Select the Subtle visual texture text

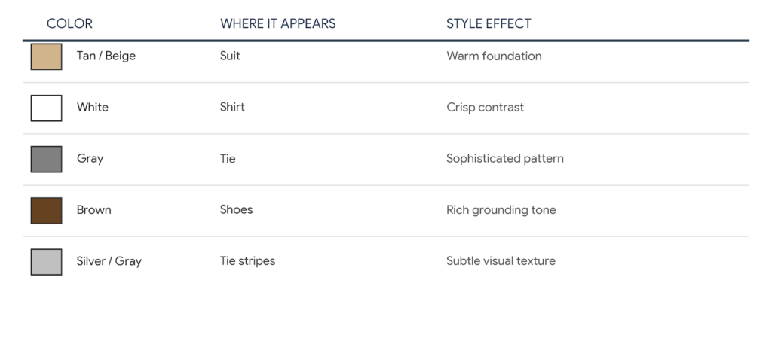point(501,261)
